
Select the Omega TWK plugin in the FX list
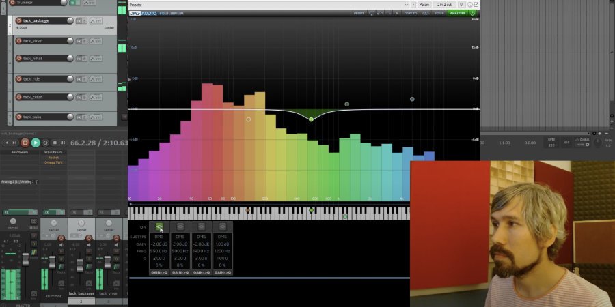(x=53, y=162)
